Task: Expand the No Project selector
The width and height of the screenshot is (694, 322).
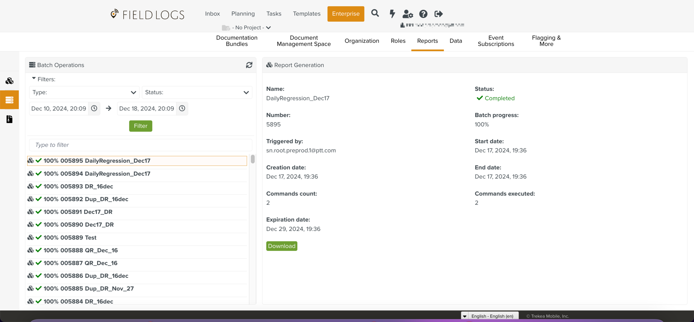Action: point(248,27)
